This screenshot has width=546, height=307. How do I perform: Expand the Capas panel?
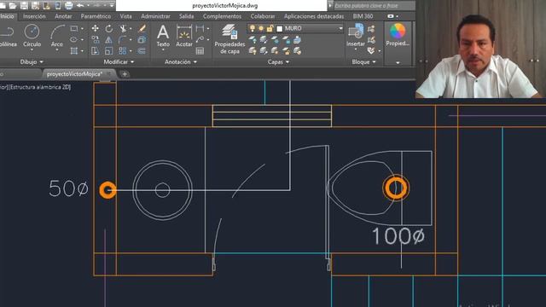pyautogui.click(x=278, y=61)
